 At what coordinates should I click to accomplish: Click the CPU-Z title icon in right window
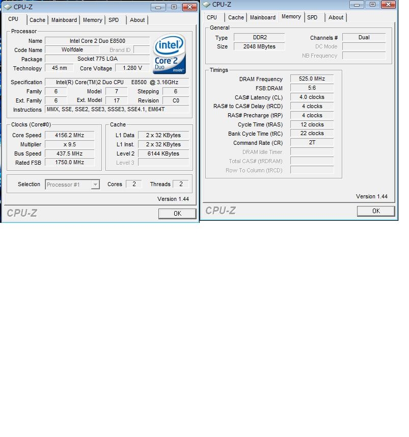pos(206,5)
